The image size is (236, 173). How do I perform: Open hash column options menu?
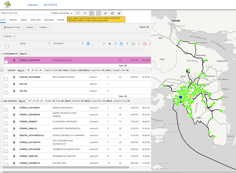115,43
